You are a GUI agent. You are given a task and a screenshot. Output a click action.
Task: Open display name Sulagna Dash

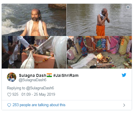(33, 75)
